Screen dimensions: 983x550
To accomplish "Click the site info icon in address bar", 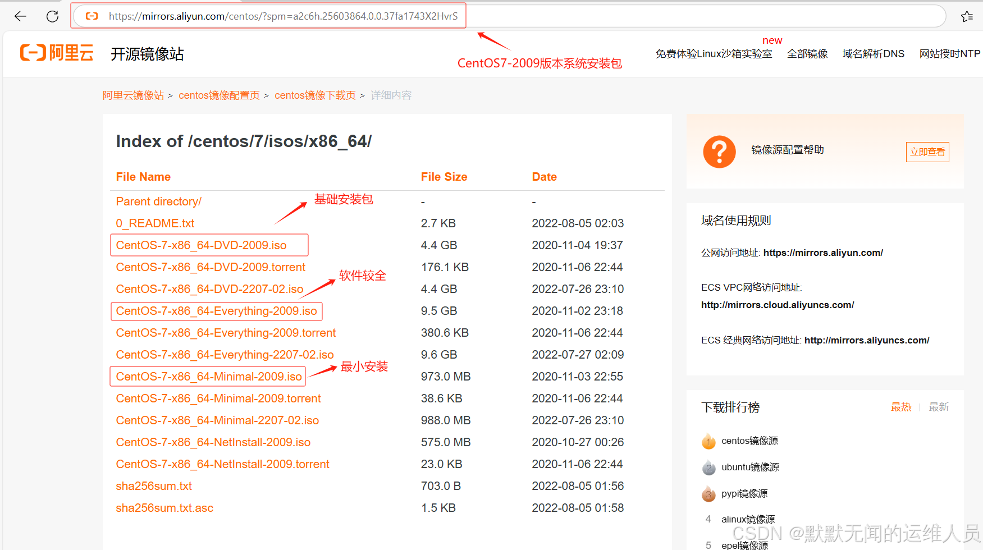I will tap(92, 16).
